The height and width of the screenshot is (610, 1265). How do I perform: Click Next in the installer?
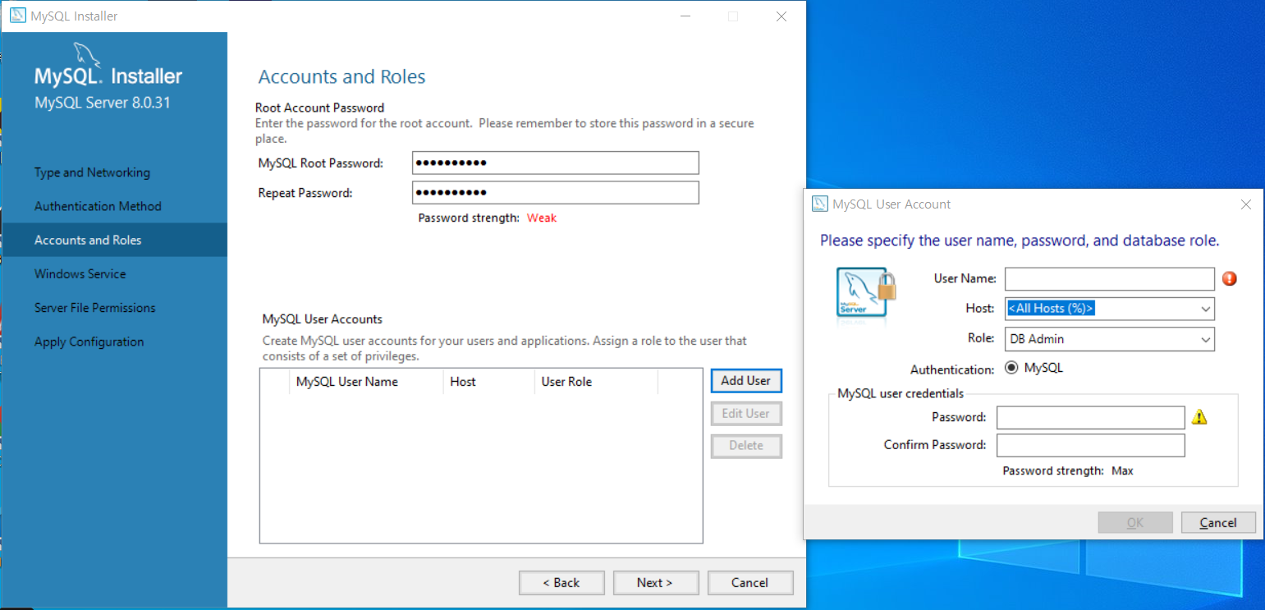(656, 583)
